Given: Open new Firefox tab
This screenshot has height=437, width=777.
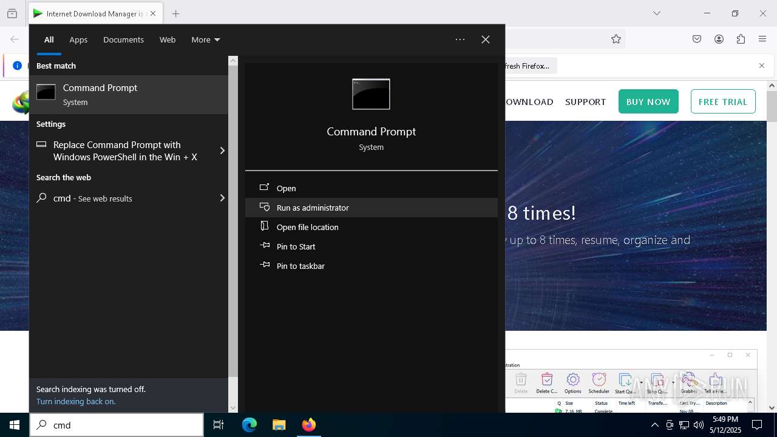Looking at the screenshot, I should [x=175, y=13].
